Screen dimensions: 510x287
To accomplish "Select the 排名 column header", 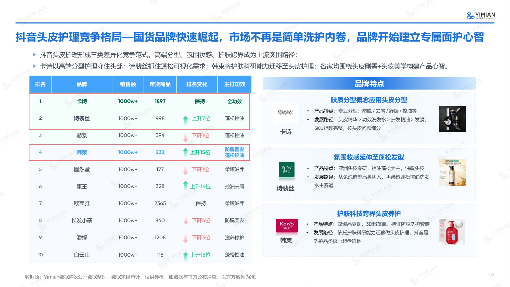I will tap(40, 84).
